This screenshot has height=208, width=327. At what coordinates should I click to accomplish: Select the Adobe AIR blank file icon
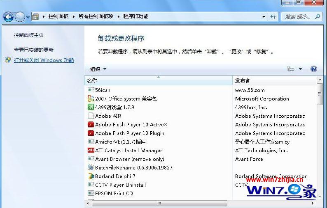coord(91,116)
